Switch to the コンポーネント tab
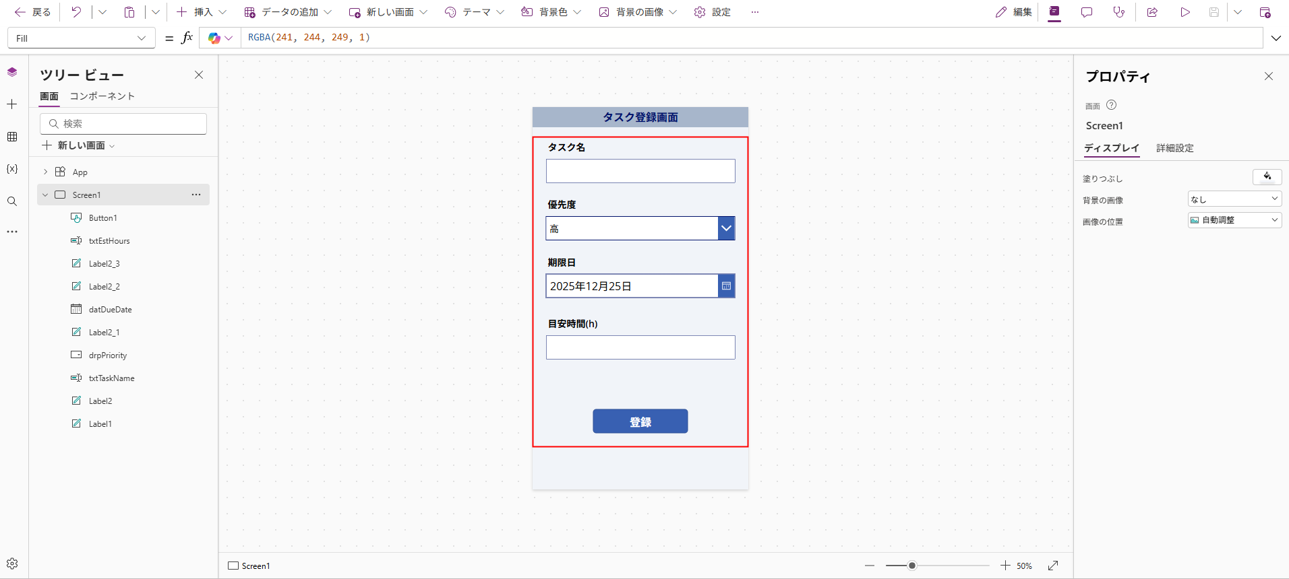 [x=102, y=96]
